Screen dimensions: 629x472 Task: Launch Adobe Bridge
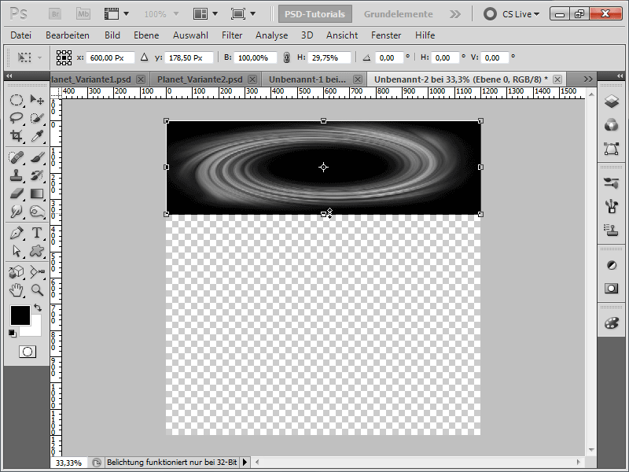pyautogui.click(x=55, y=14)
